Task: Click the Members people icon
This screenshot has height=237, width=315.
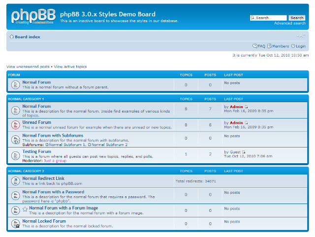Action: [x=269, y=46]
